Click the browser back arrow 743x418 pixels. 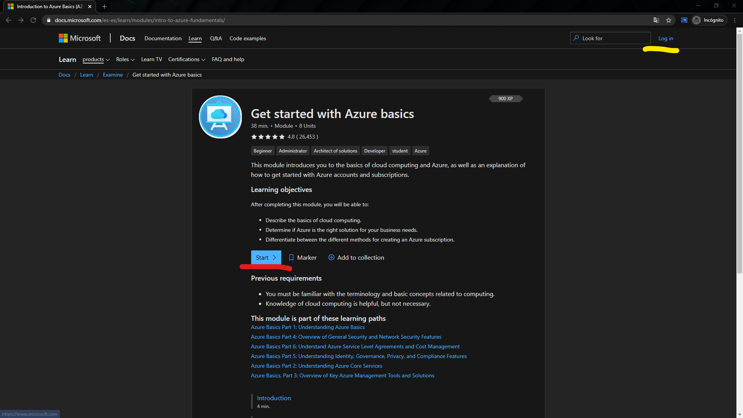click(x=9, y=20)
